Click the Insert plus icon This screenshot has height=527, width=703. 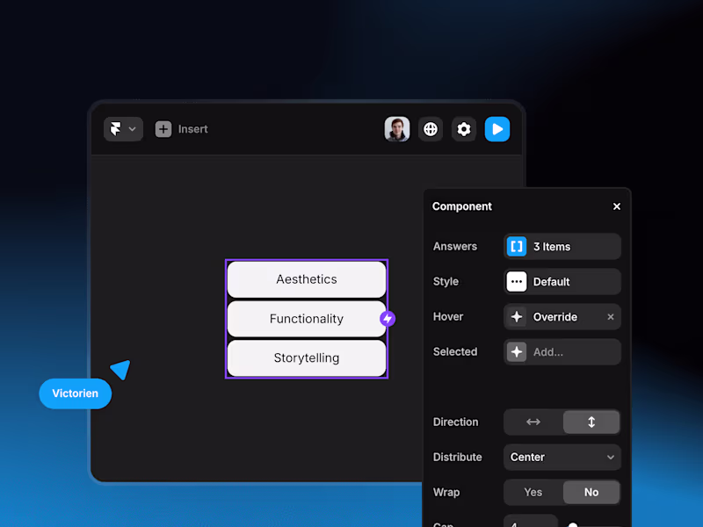click(163, 129)
